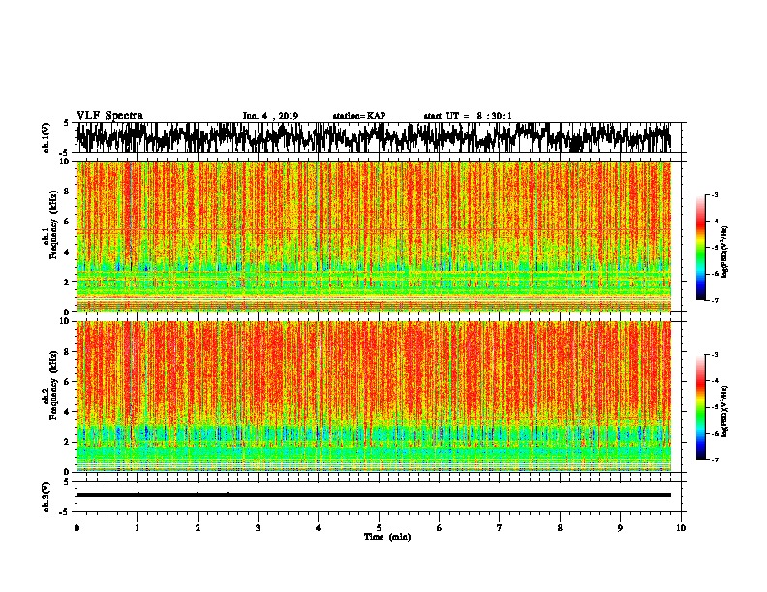Image resolution: width=767 pixels, height=592 pixels.
Task: Click time-axis tick label "1" minute
Action: coord(137,528)
